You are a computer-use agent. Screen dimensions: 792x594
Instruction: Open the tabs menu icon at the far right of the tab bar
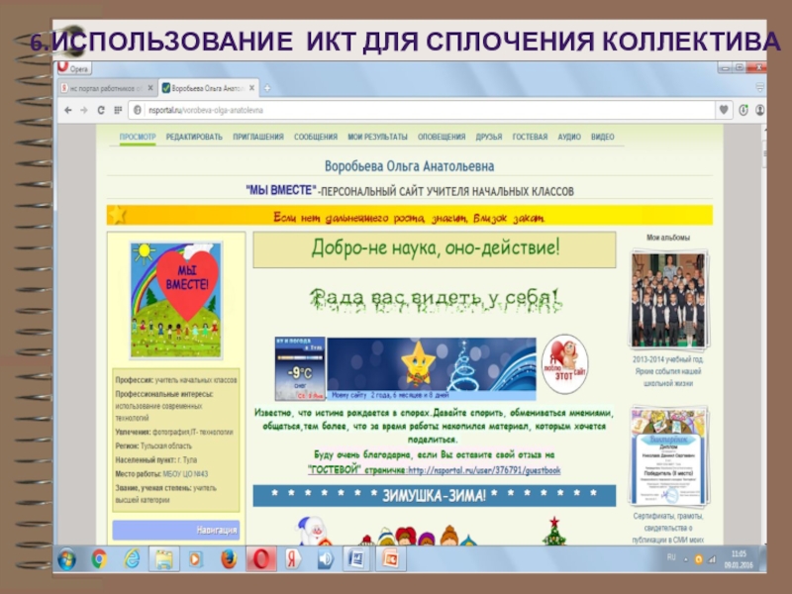tap(759, 88)
